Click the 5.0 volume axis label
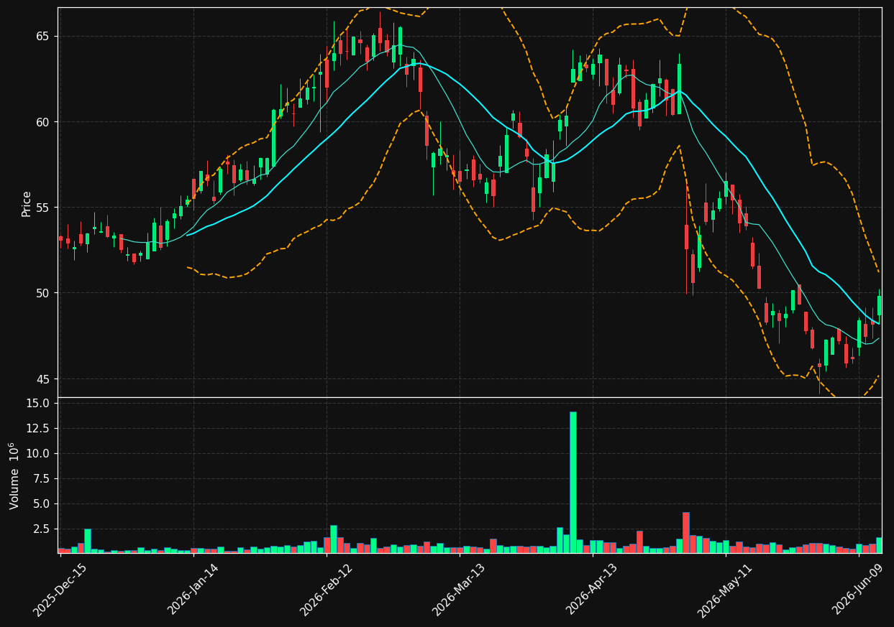 tap(42, 504)
